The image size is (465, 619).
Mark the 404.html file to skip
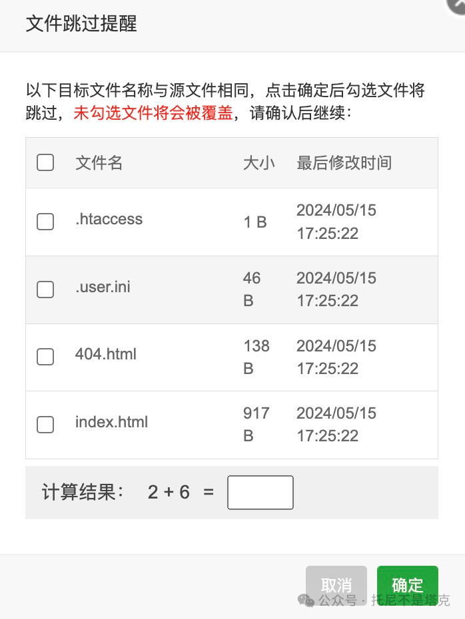[45, 357]
